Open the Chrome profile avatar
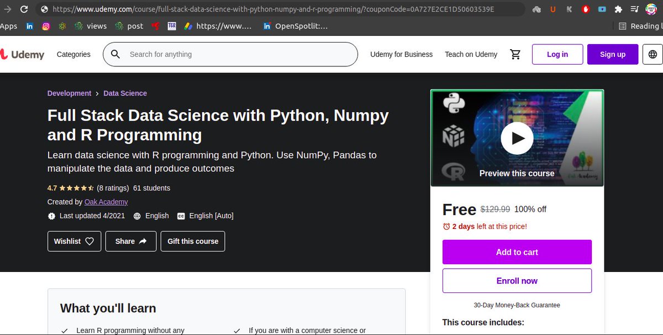The height and width of the screenshot is (335, 663). click(651, 9)
